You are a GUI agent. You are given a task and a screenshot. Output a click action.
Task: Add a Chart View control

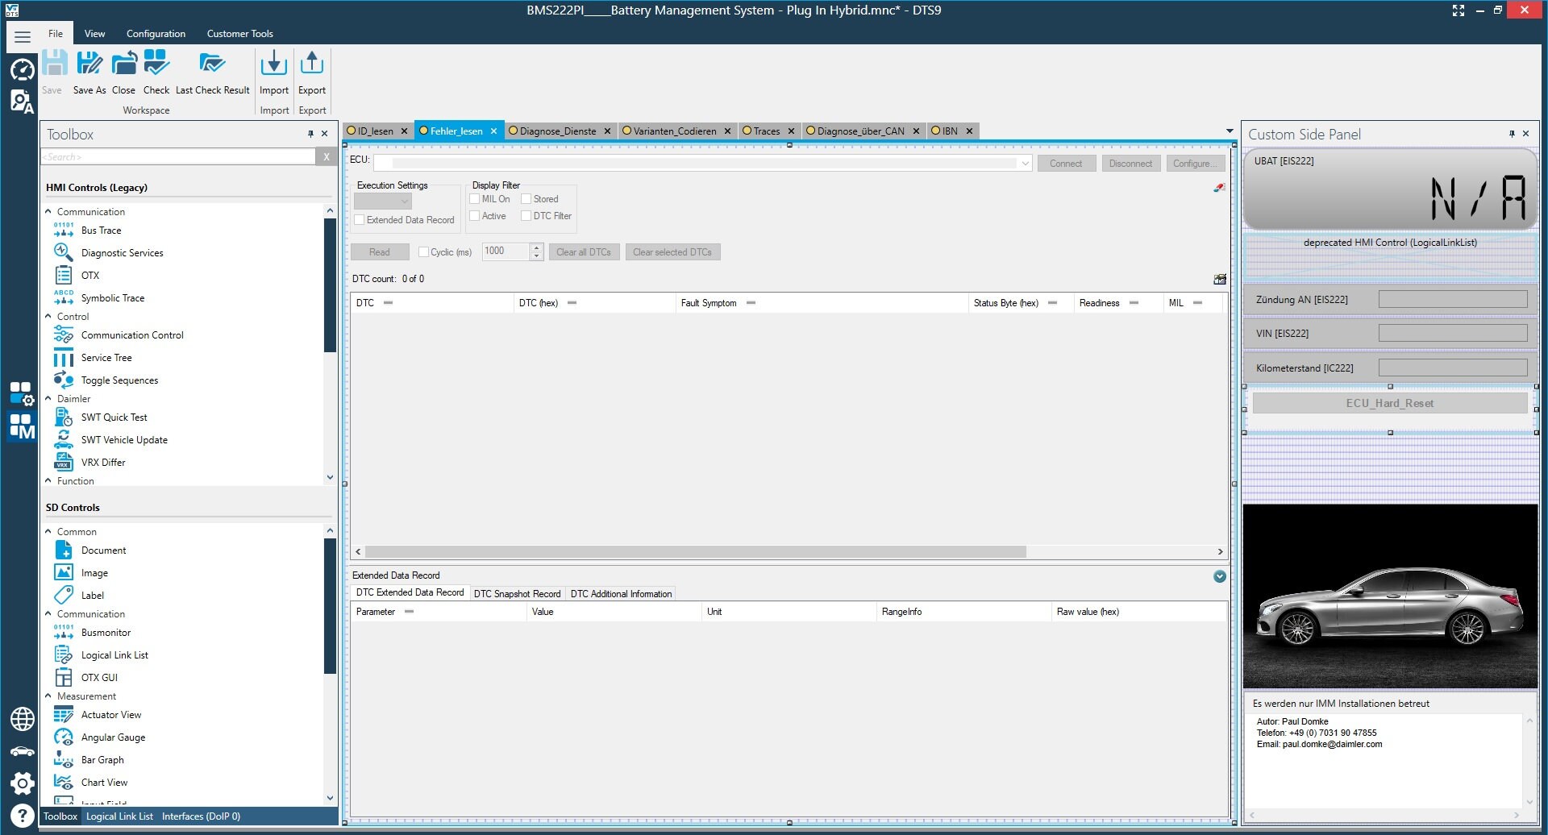(x=105, y=782)
